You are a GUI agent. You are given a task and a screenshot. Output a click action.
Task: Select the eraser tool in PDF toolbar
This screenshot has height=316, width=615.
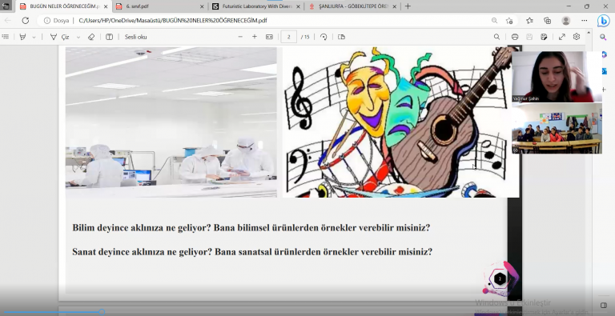pyautogui.click(x=91, y=37)
